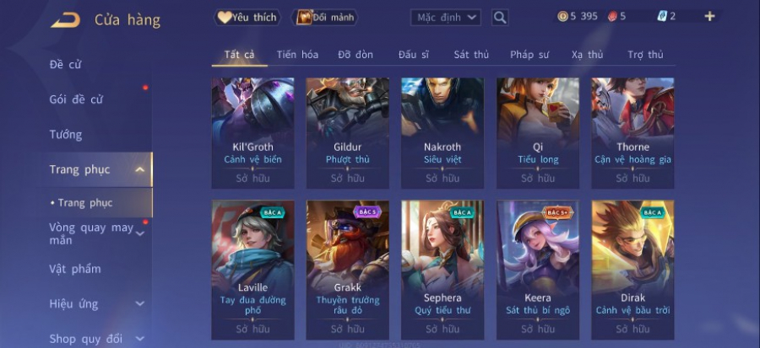
Task: Open search with the magnifier icon
Action: click(x=500, y=18)
